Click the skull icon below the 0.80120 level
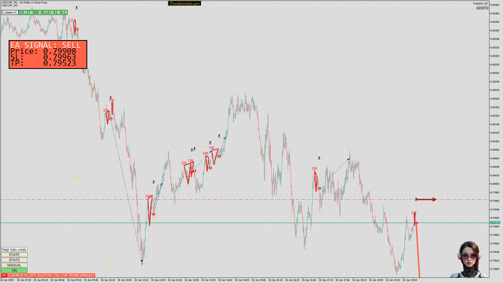 (219, 136)
